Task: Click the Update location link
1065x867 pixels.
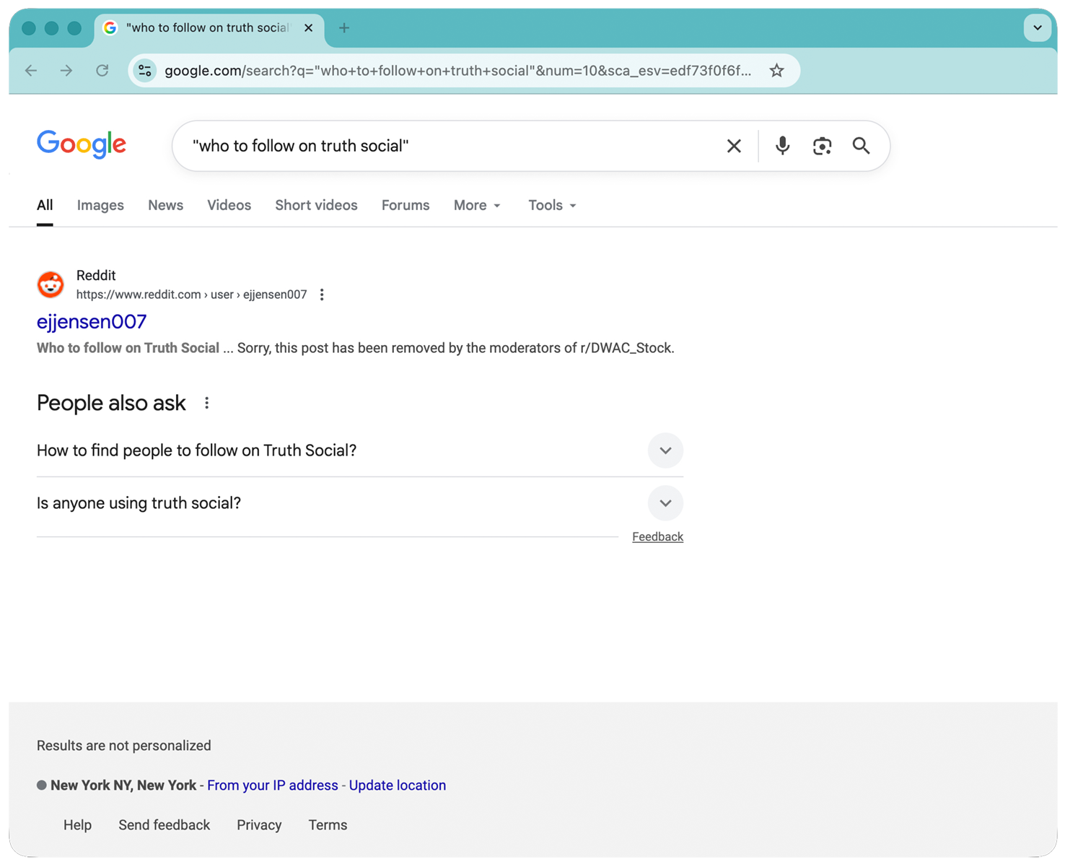Action: [x=398, y=785]
